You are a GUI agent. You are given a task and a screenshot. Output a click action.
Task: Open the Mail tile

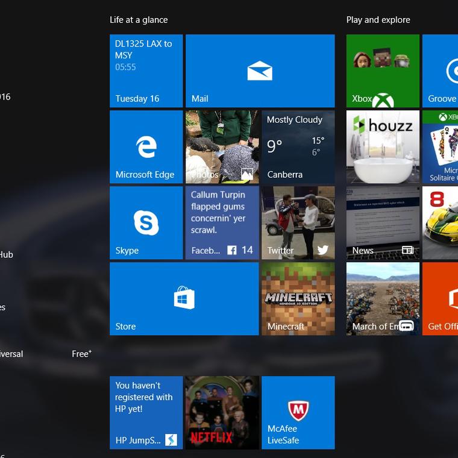tap(260, 71)
